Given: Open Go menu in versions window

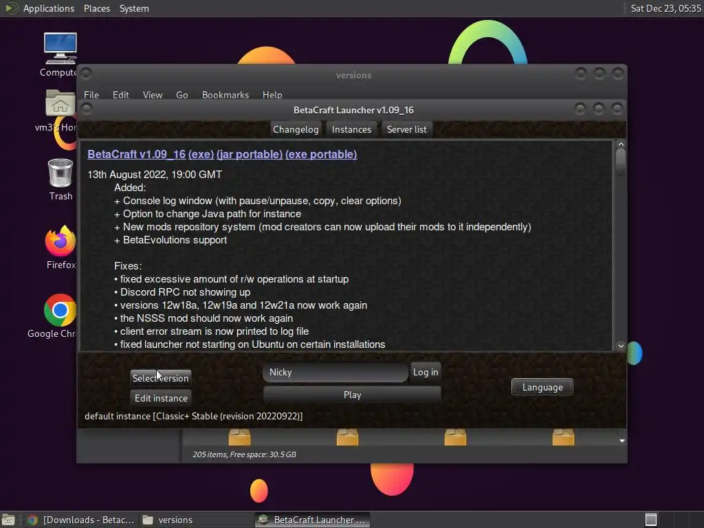Looking at the screenshot, I should point(181,95).
